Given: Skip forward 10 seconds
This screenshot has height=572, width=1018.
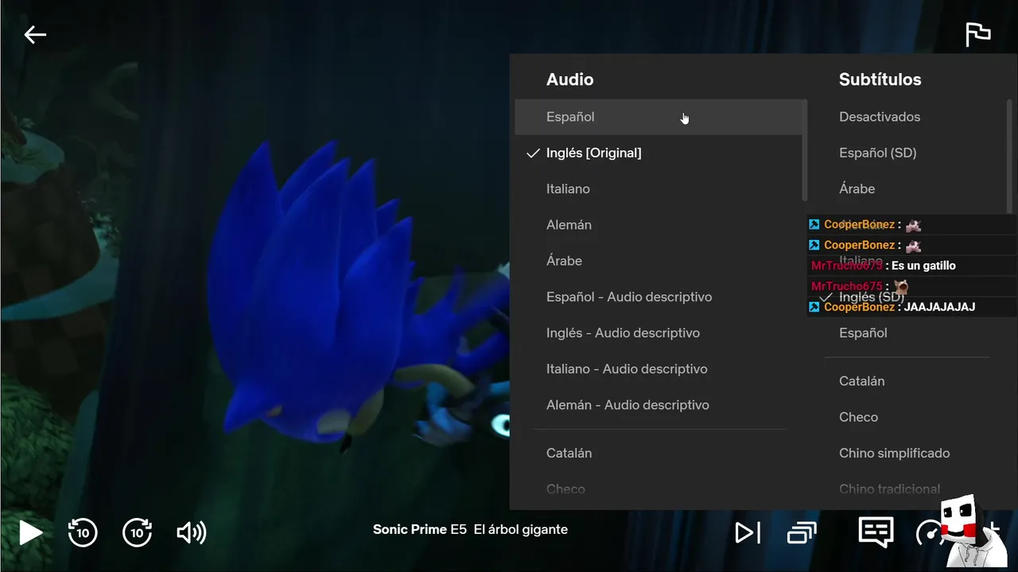Looking at the screenshot, I should [137, 532].
